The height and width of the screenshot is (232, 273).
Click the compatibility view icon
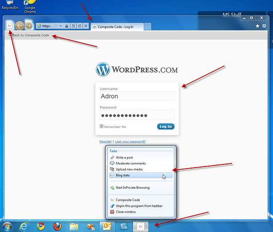[73, 26]
